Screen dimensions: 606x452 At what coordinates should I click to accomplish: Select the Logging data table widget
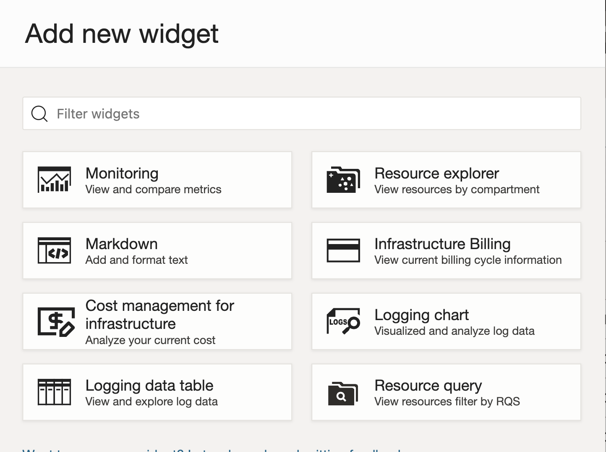coord(157,392)
